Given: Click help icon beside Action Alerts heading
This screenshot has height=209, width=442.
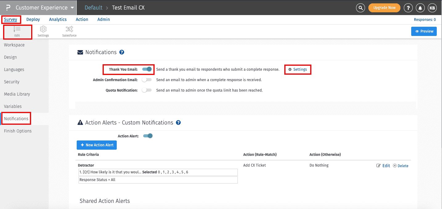Looking at the screenshot, I should pyautogui.click(x=178, y=123).
